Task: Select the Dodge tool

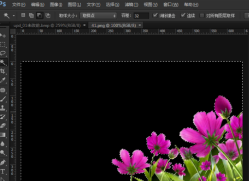Action: point(3,153)
